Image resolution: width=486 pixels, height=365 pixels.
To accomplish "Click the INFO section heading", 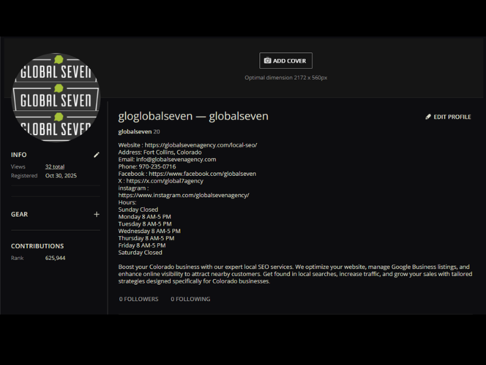I will pyautogui.click(x=19, y=155).
